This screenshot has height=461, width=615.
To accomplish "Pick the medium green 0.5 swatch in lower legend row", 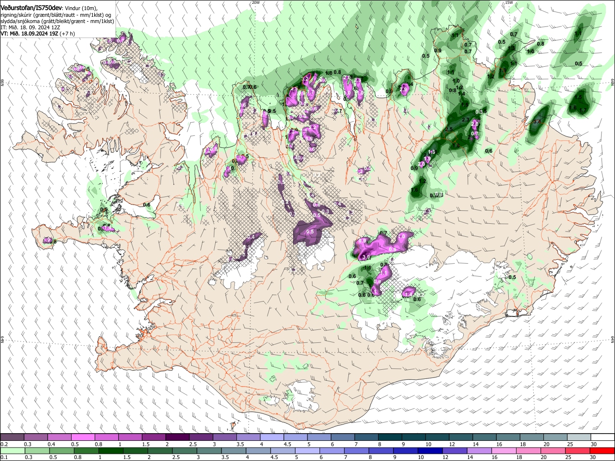I will point(61,450).
